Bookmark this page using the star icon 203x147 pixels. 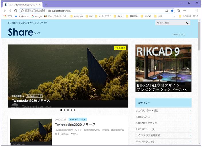point(172,11)
